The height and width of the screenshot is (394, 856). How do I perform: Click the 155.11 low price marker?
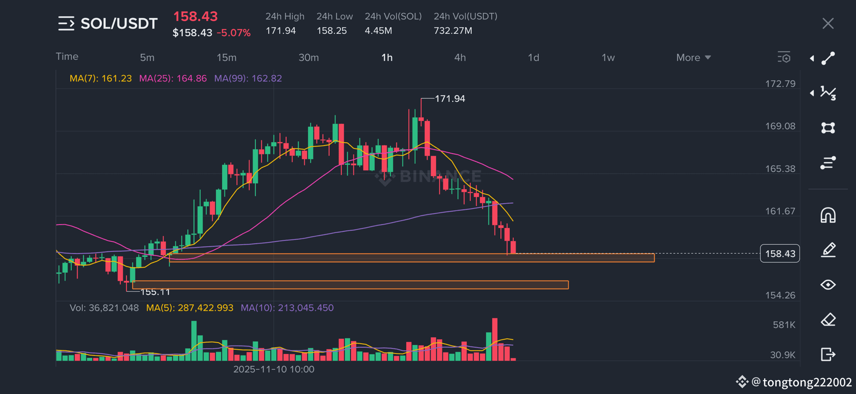(x=155, y=292)
